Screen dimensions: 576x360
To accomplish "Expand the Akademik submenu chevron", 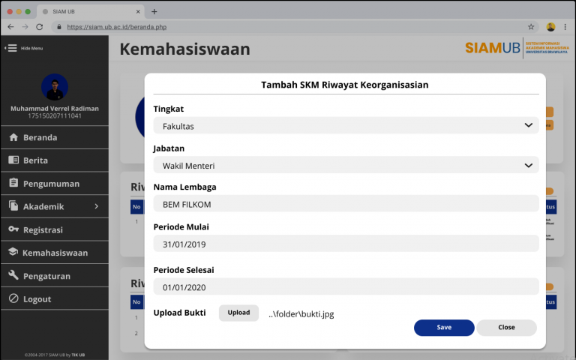I will pos(96,206).
